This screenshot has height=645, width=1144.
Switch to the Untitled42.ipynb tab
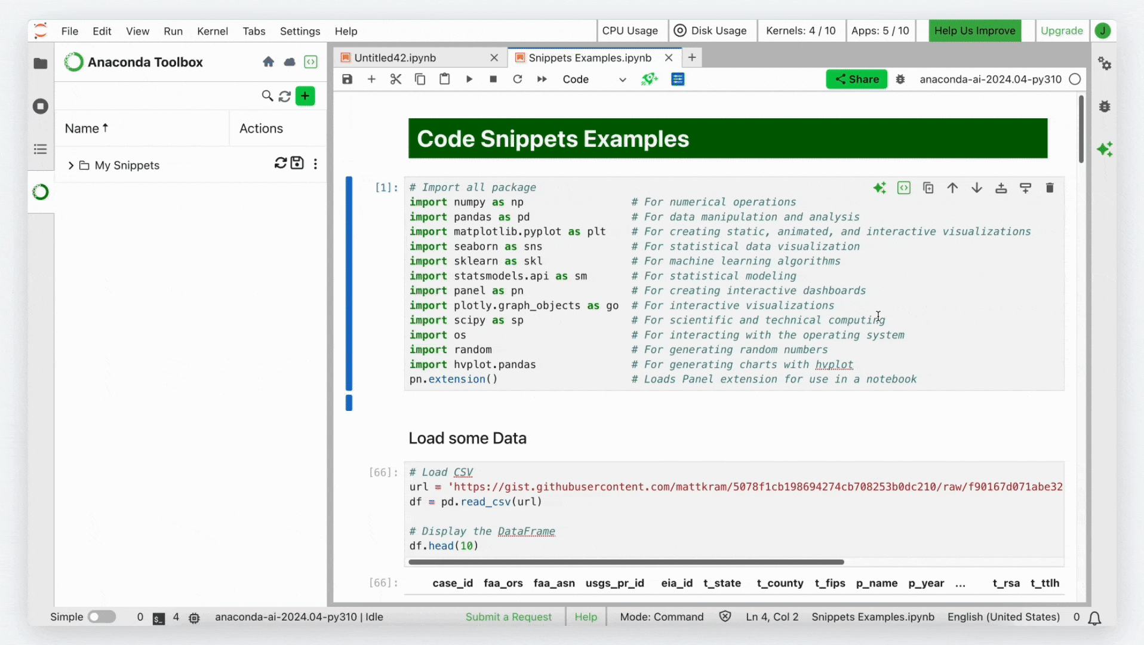[x=395, y=58]
